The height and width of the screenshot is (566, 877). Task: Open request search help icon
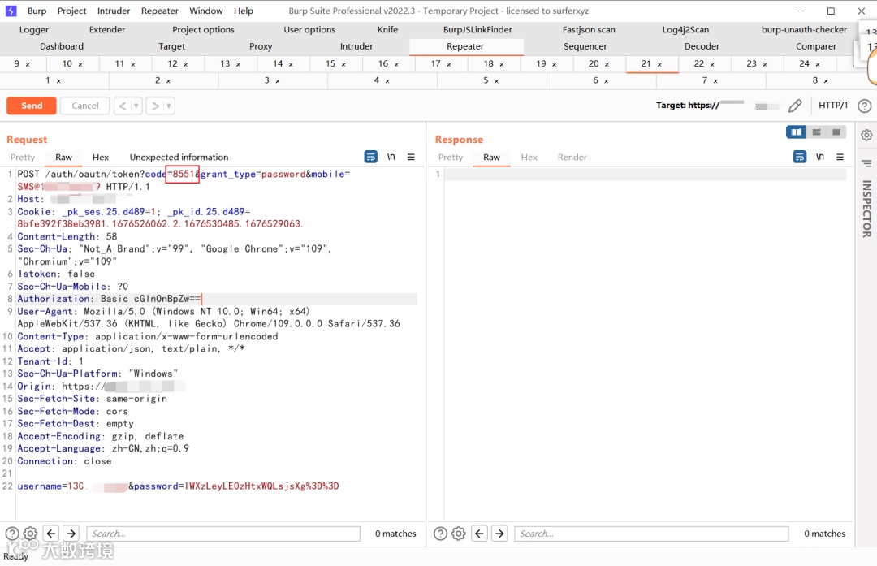pos(11,534)
